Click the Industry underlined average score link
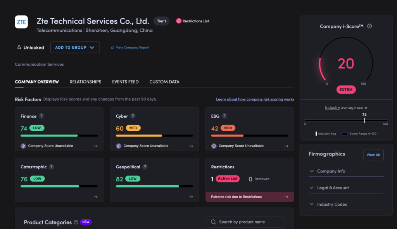397x229 pixels. point(332,108)
